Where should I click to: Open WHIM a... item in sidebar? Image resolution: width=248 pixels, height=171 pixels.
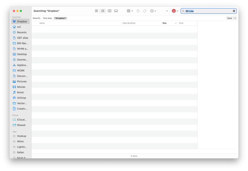pos(20,49)
